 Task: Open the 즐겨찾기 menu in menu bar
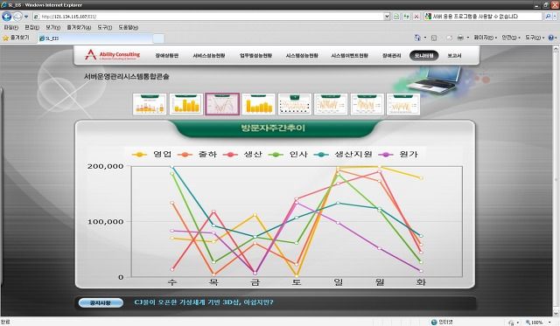pos(79,27)
